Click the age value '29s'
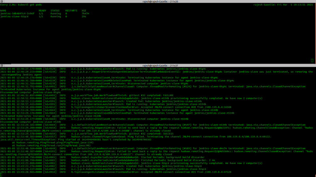The width and height of the screenshot is (316, 177). click(84, 17)
